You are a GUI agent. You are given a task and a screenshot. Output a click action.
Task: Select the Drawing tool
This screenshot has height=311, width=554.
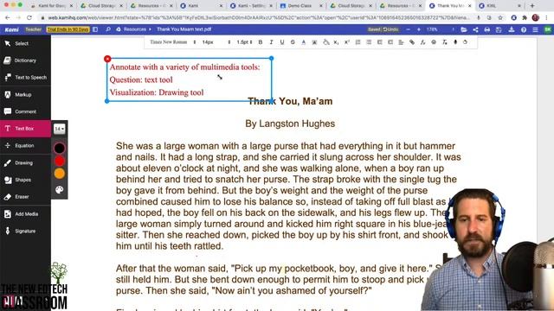pyautogui.click(x=25, y=162)
